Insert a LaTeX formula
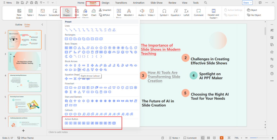 (186, 12)
